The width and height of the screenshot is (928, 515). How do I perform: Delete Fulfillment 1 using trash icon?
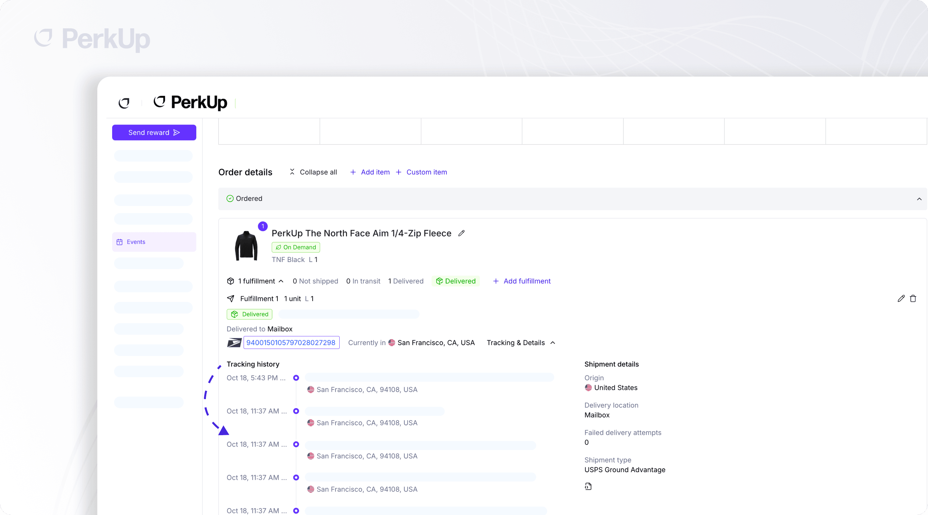pos(913,298)
